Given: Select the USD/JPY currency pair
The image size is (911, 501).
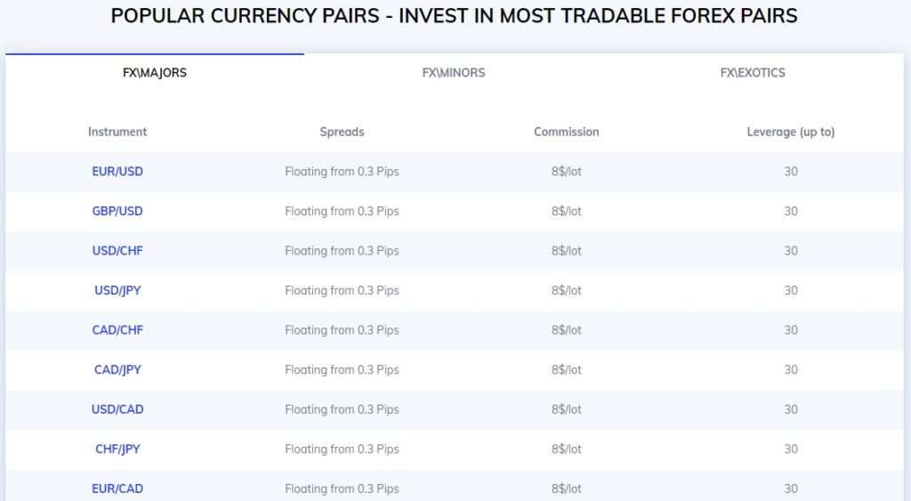Looking at the screenshot, I should coord(117,290).
